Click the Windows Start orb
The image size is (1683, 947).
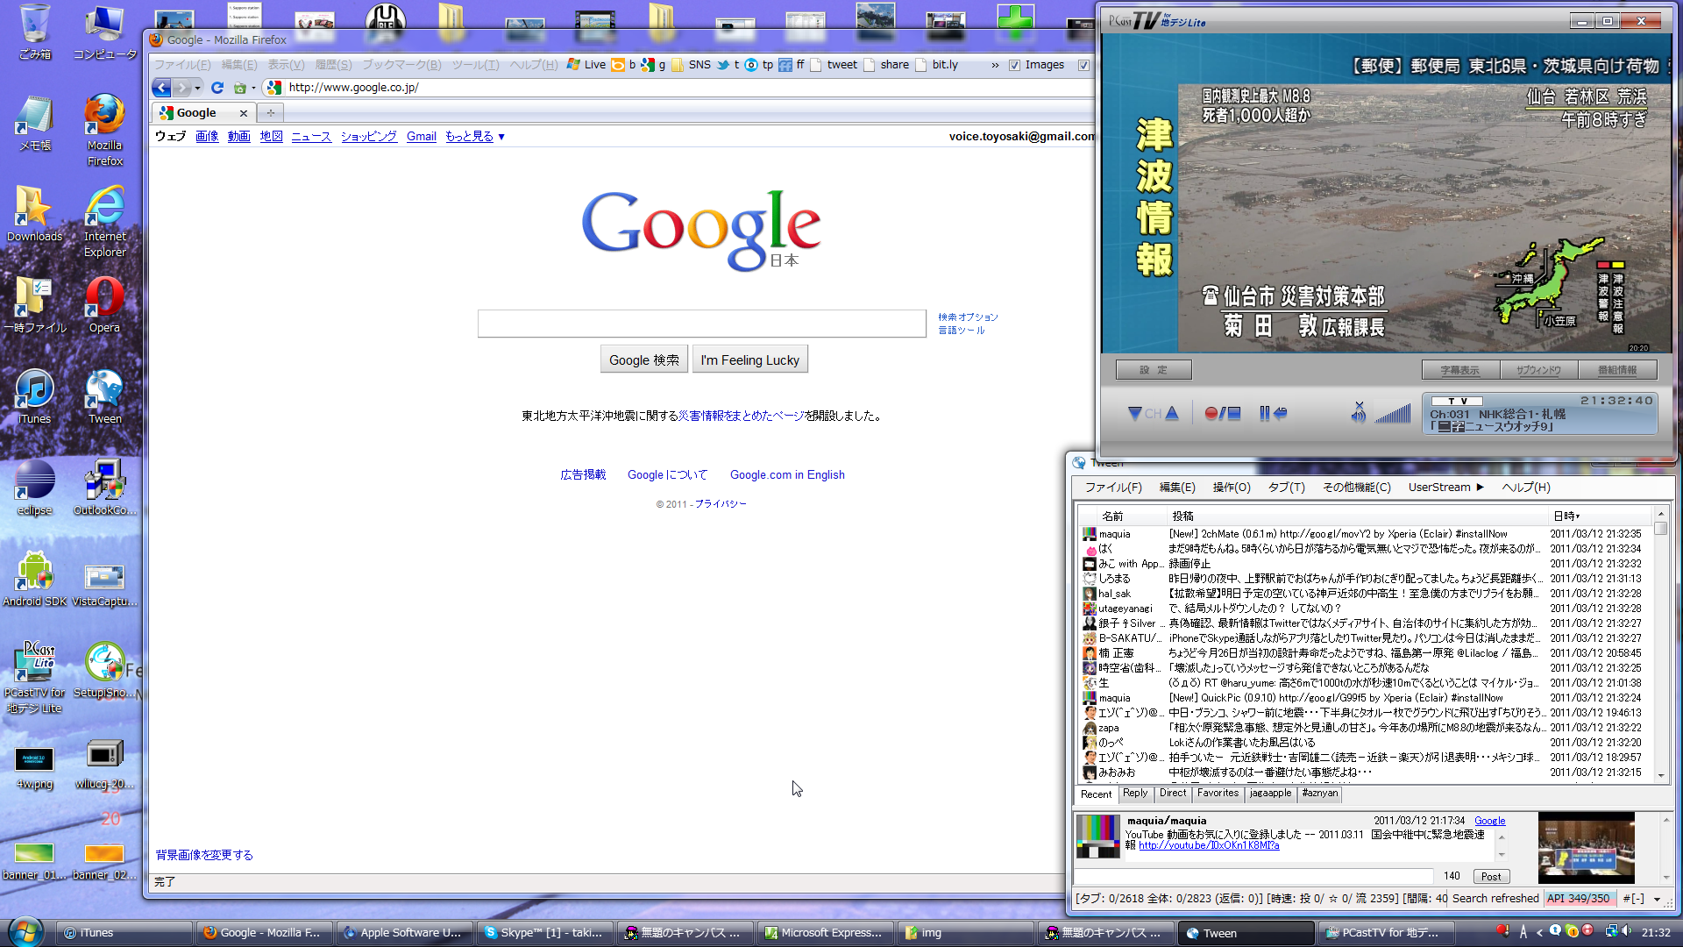pyautogui.click(x=25, y=931)
